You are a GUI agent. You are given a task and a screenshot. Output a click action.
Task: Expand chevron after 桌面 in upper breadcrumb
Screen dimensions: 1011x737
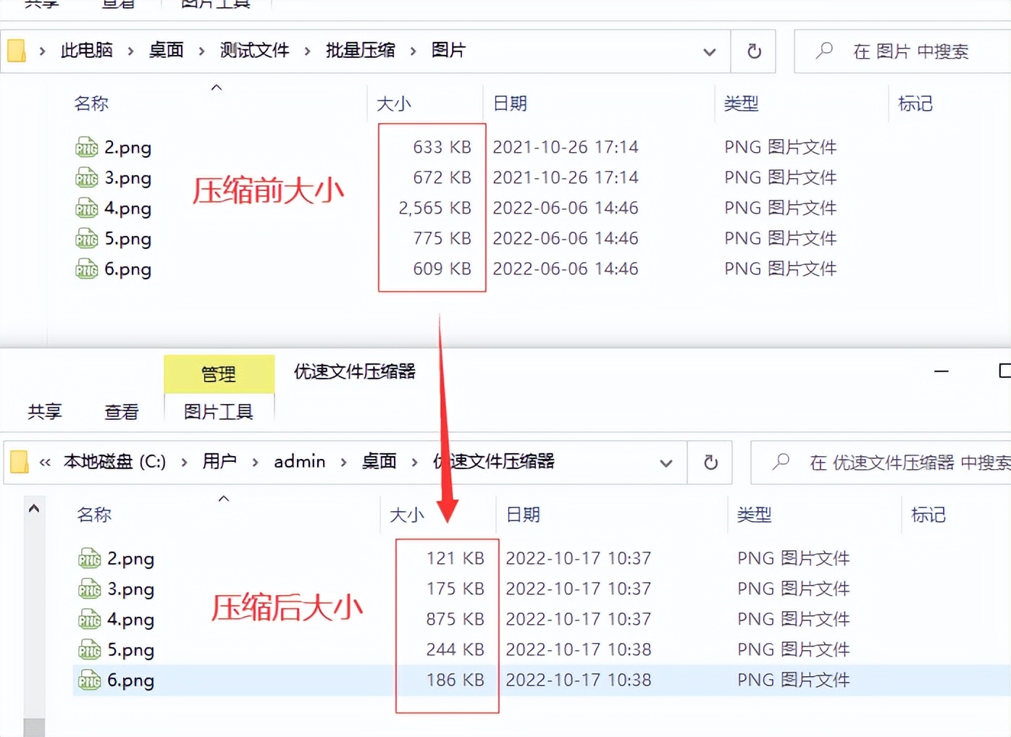point(201,51)
